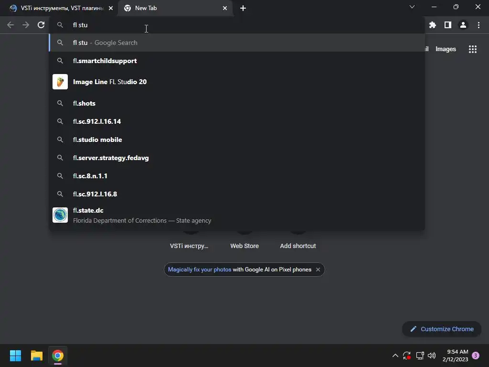Pick the Image Line FL Studio 20 suggestion
The width and height of the screenshot is (489, 367).
click(x=237, y=82)
